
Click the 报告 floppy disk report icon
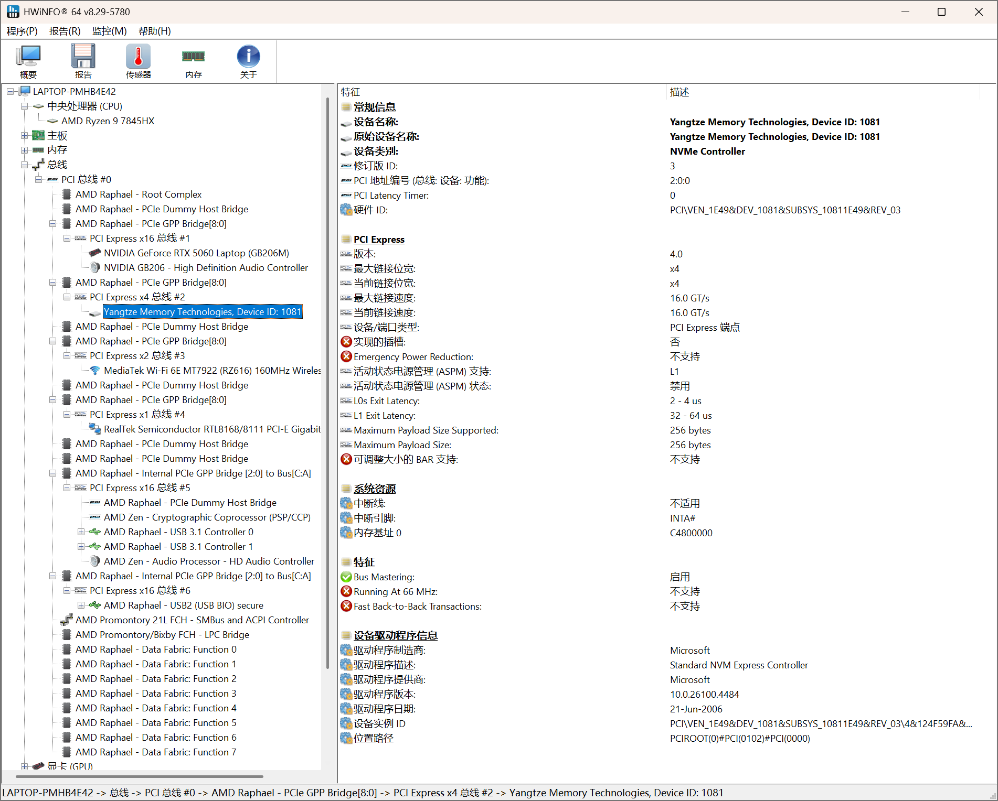[x=83, y=61]
